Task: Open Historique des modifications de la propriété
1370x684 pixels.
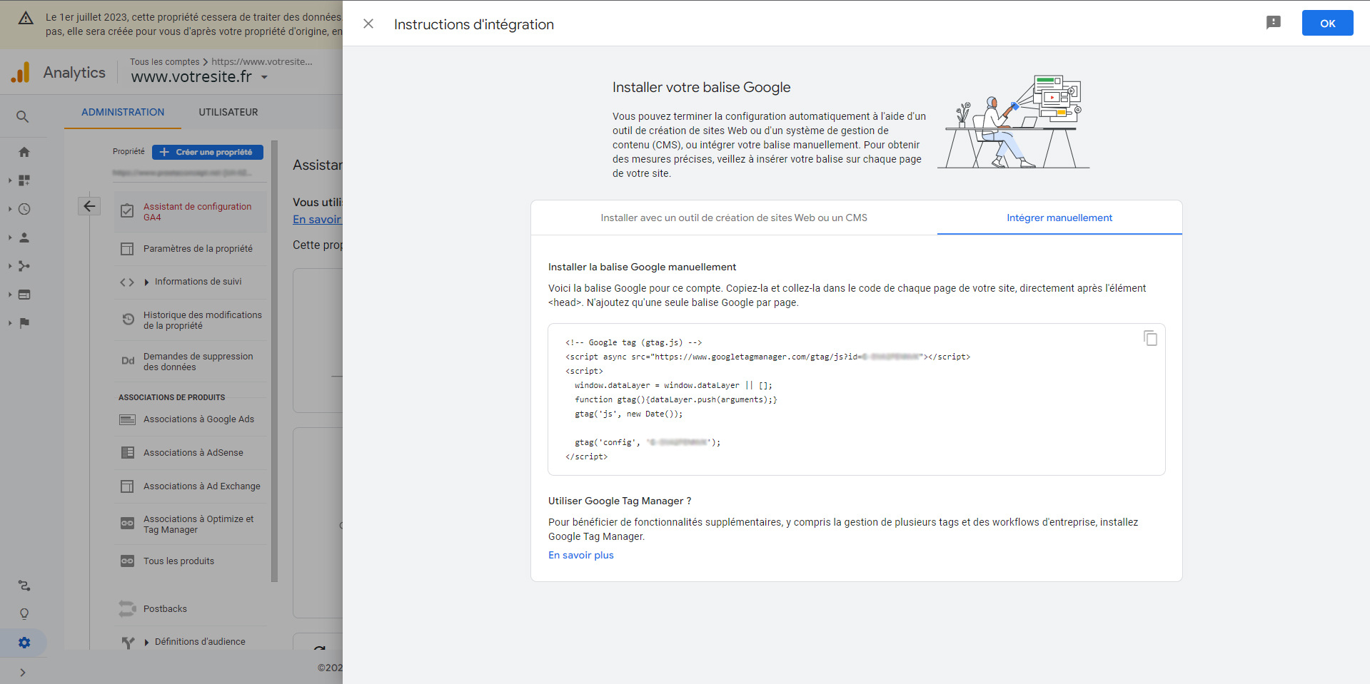Action: pos(191,320)
